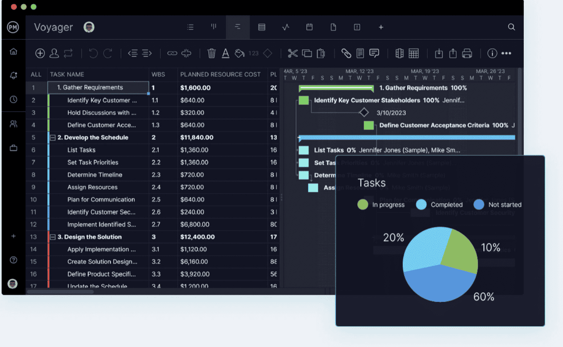Viewport: 563px width, 347px height.
Task: Open search with magnifier icon
Action: 511,27
